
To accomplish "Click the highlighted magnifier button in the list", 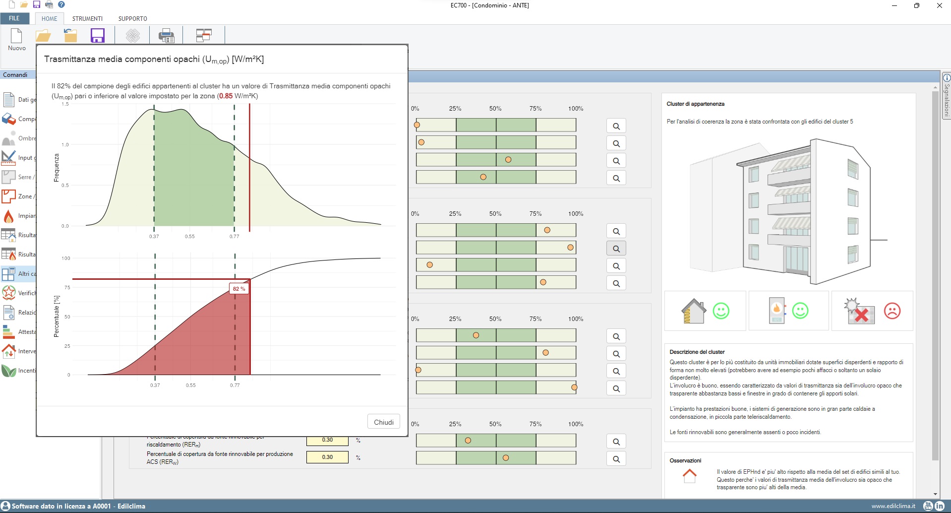I will click(x=616, y=249).
